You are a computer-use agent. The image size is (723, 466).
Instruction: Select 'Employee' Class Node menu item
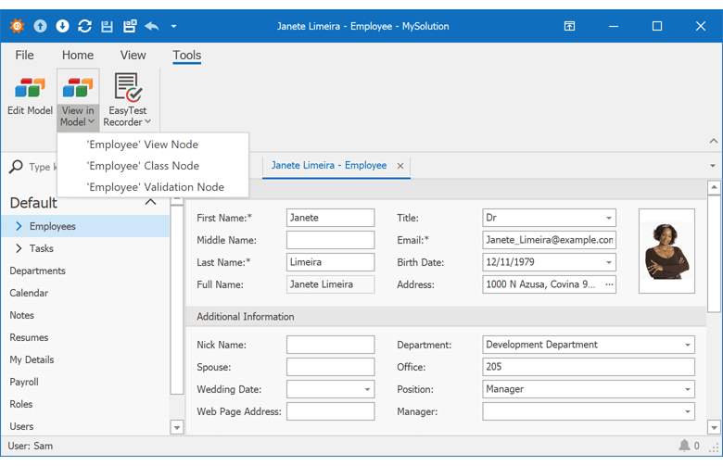point(143,166)
